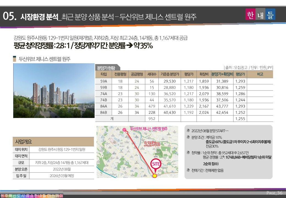Click the 전용평형 column header

[120, 74]
